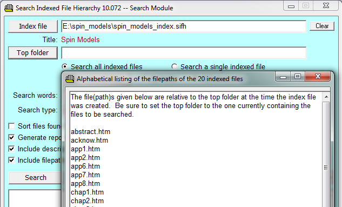Screen dimensions: 342x207
Task: Click the Clear button
Action: [322, 26]
